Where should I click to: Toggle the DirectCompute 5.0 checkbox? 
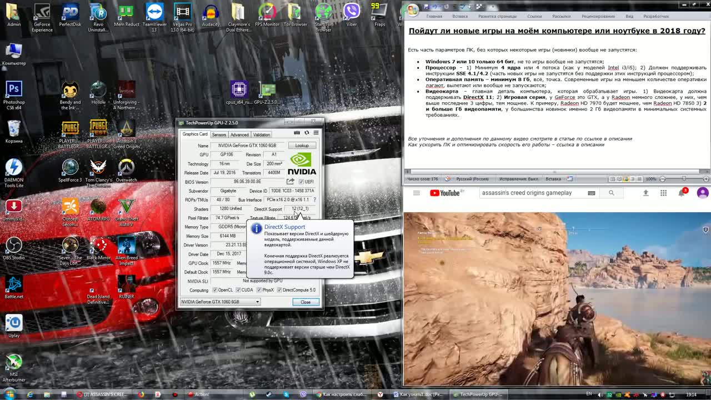(x=279, y=290)
